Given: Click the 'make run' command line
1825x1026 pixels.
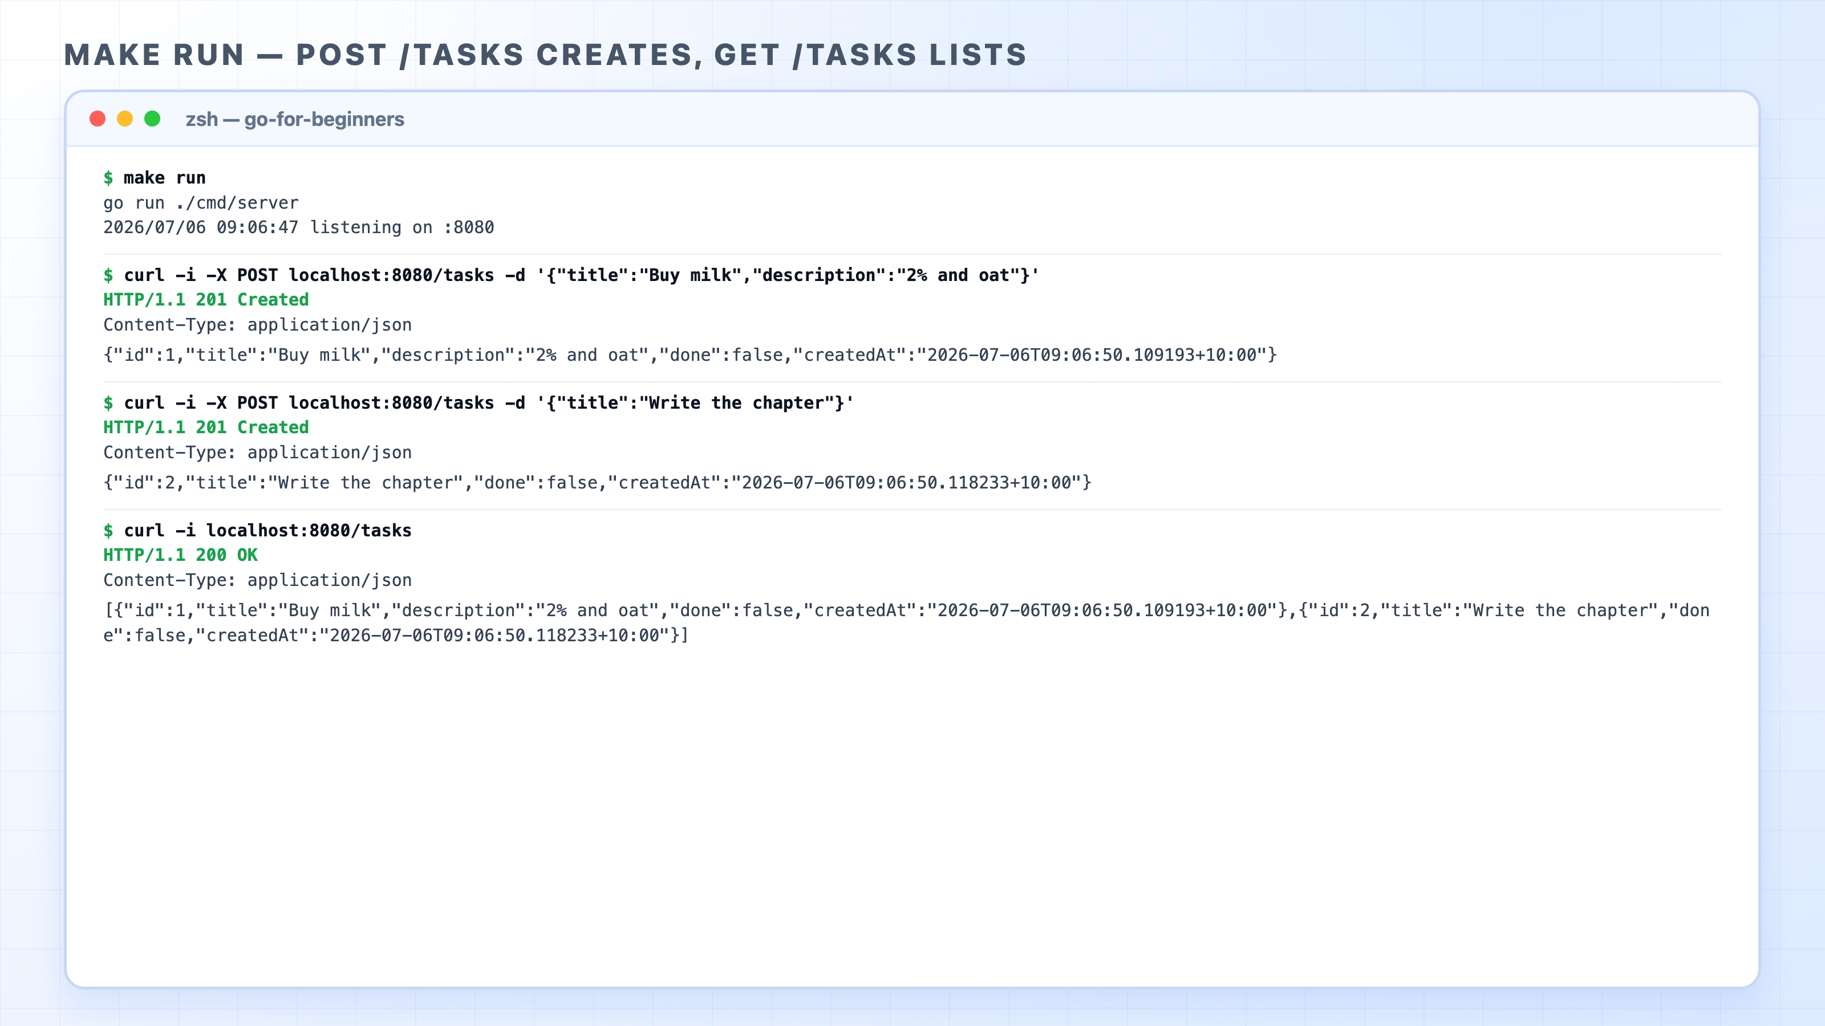Looking at the screenshot, I should (155, 178).
